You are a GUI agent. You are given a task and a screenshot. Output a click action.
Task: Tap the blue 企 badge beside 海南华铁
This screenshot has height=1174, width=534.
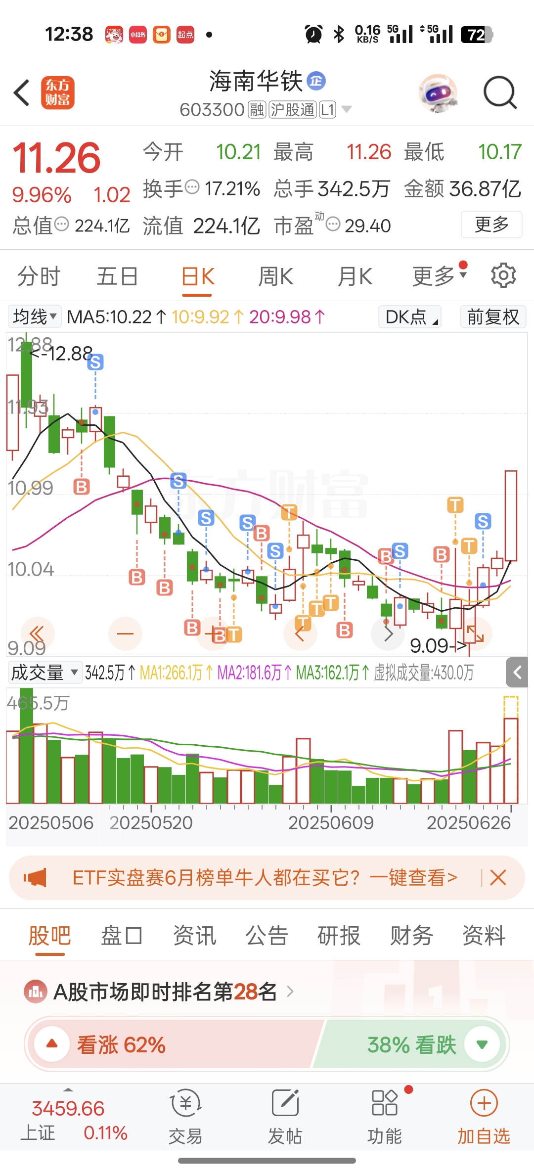[x=316, y=81]
